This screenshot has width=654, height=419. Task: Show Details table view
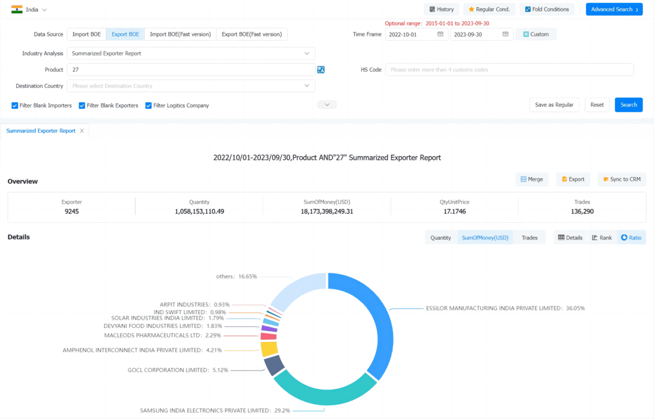(570, 238)
